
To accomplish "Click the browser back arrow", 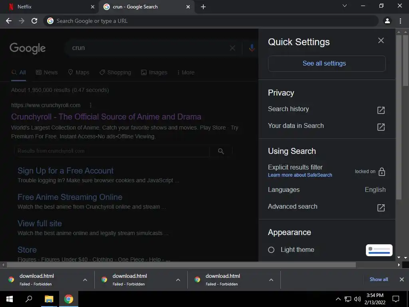I will pos(9,21).
